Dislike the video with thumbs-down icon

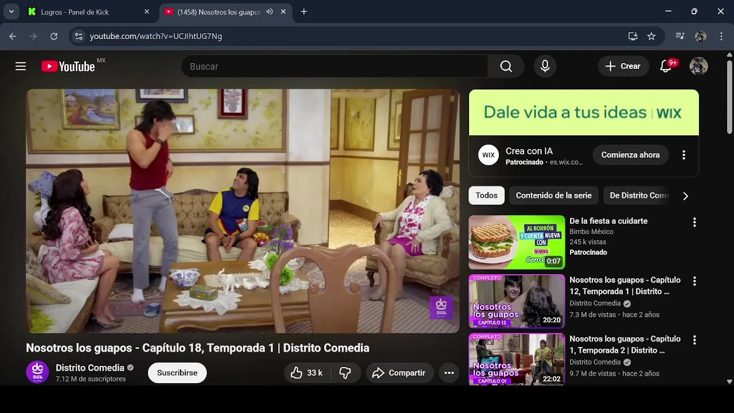coord(345,373)
